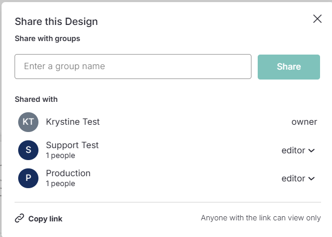Click the chevron arrow beside Support Test's editor role

pos(312,151)
